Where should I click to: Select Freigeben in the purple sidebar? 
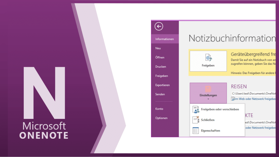tap(162, 76)
